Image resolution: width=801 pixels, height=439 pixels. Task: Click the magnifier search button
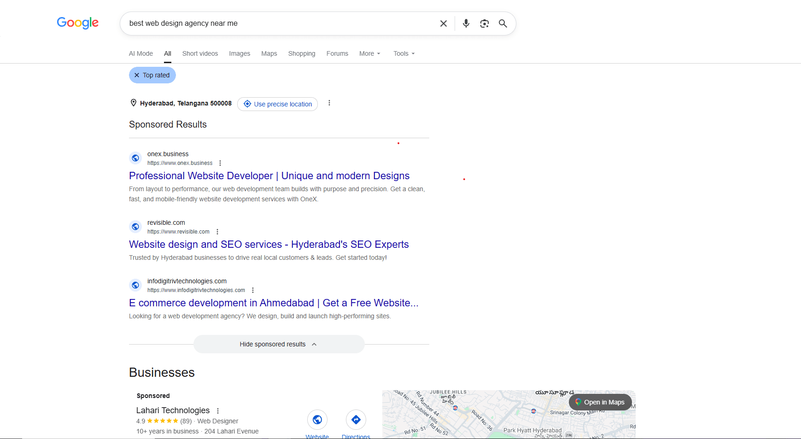pyautogui.click(x=503, y=23)
